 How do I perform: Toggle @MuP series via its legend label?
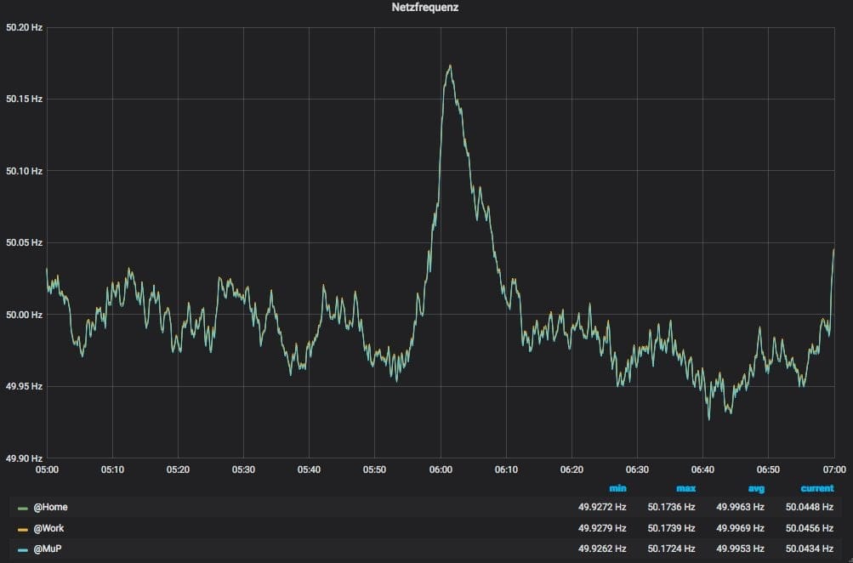coord(48,549)
